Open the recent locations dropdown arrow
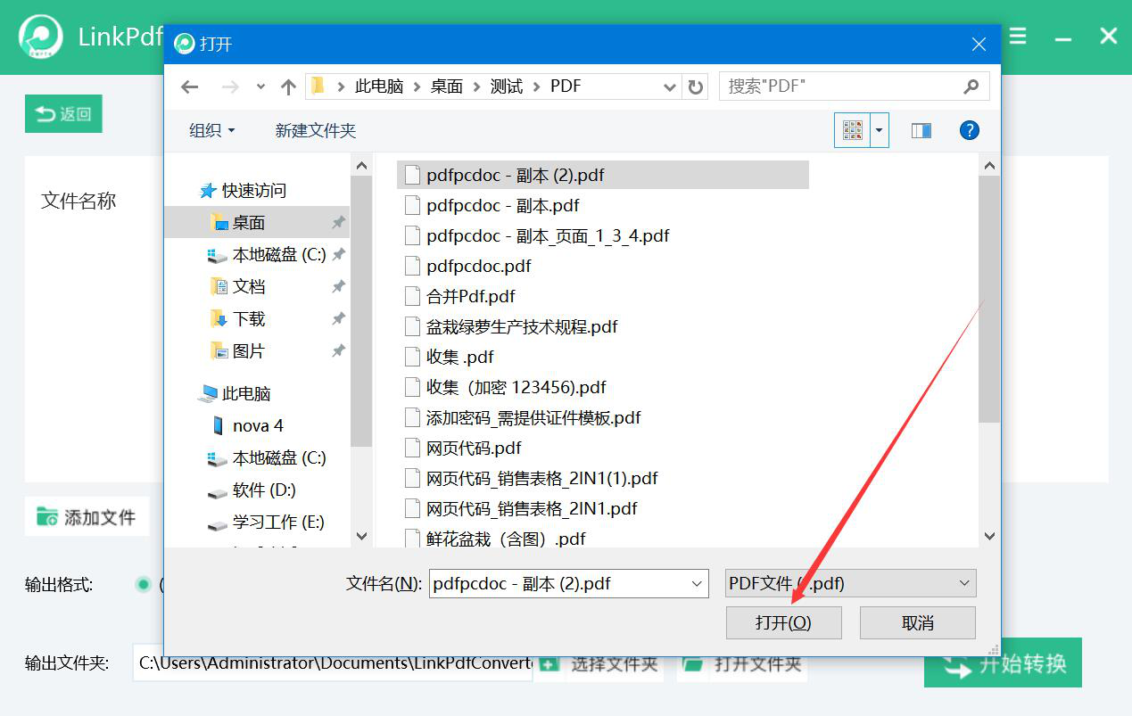Viewport: 1132px width, 716px height. click(260, 86)
